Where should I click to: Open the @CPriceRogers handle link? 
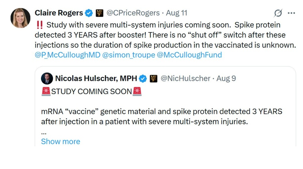click(133, 13)
